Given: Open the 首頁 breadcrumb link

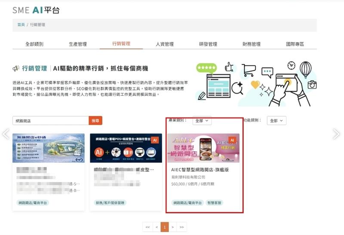Looking at the screenshot, I should click(21, 24).
